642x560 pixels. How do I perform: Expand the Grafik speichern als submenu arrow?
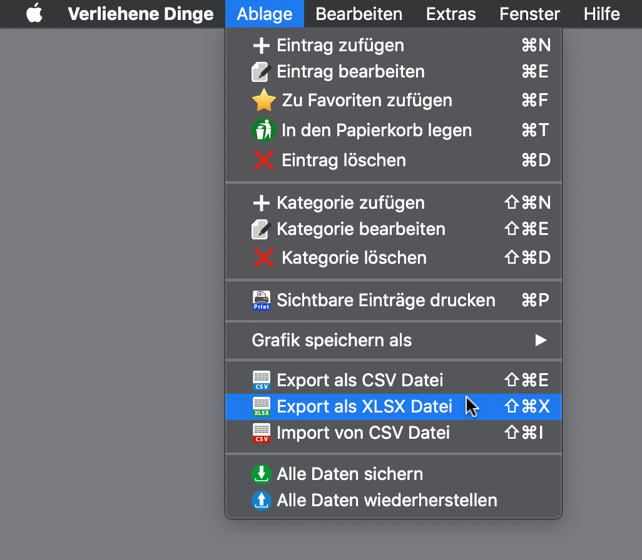(x=541, y=341)
